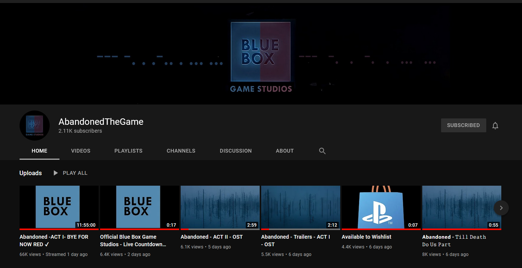Click the Play All link text
The width and height of the screenshot is (522, 268).
(x=75, y=173)
